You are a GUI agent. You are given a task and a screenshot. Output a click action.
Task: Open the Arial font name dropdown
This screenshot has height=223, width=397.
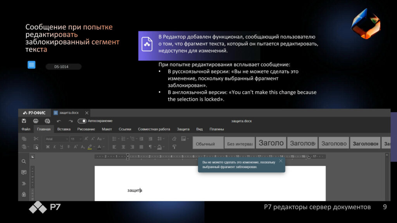(57, 139)
